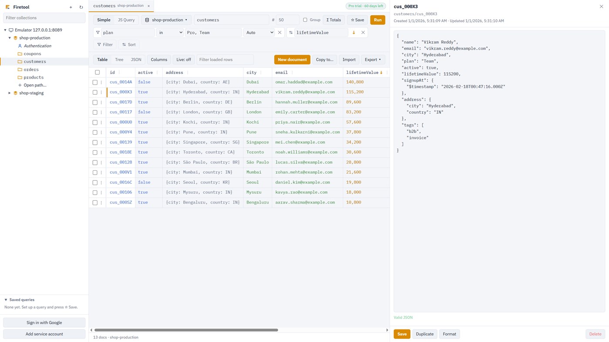Open the 'in' operator dropdown

170,33
